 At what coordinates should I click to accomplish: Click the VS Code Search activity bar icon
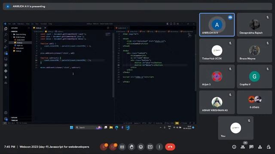click(6, 35)
